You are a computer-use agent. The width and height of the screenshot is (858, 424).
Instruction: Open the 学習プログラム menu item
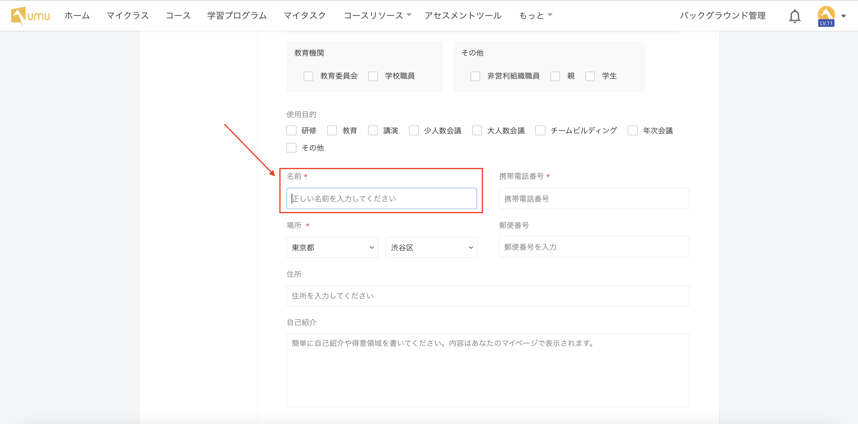click(237, 15)
